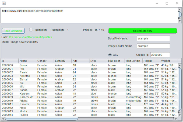Click the Age column header
183x122 pixels.
(x=80, y=61)
